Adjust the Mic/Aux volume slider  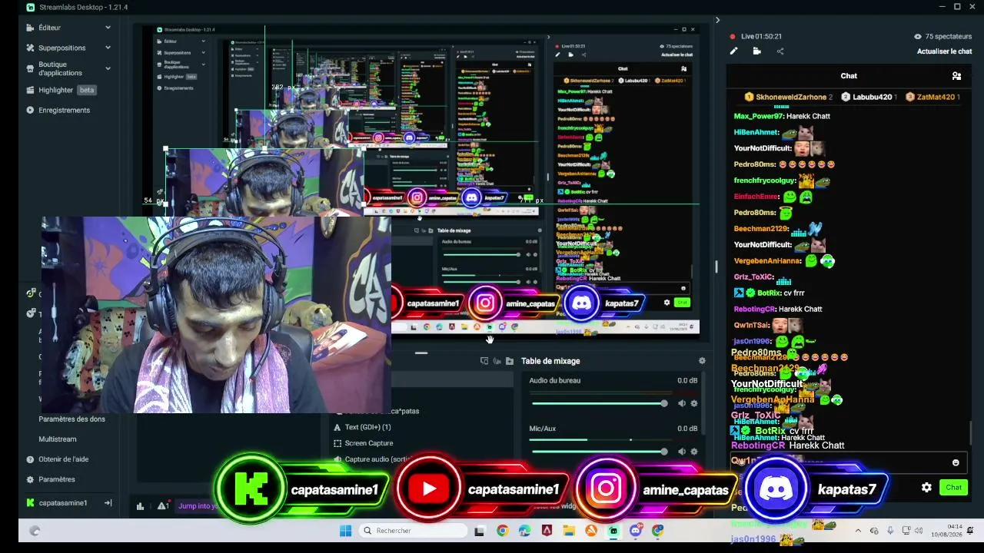(x=600, y=452)
